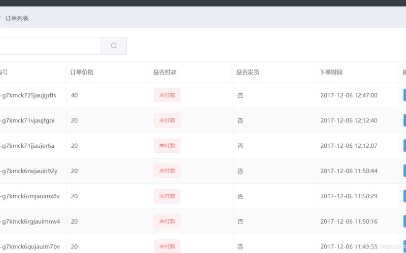
Task: Click the 下单时间 column header
Action: pos(331,72)
